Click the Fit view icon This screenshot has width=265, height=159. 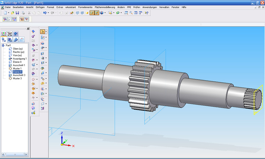pos(136,13)
